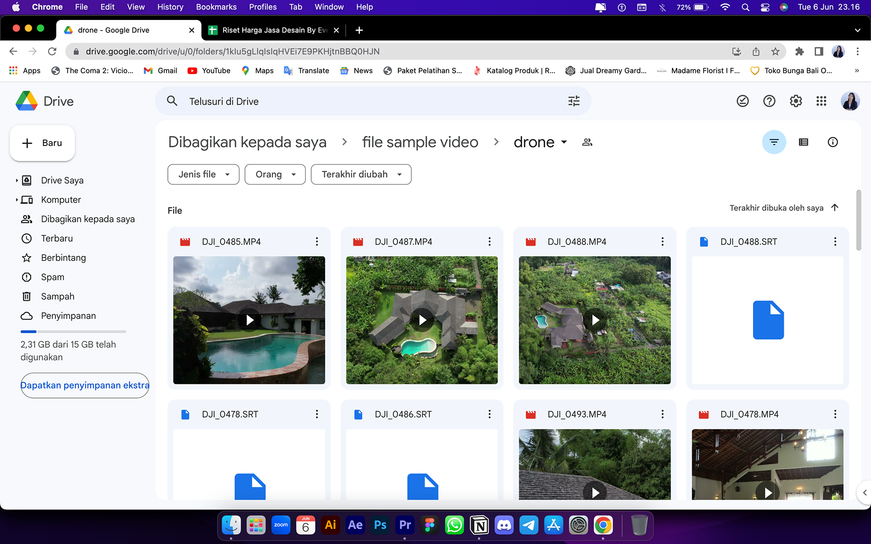
Task: Switch to list layout view
Action: pos(803,142)
